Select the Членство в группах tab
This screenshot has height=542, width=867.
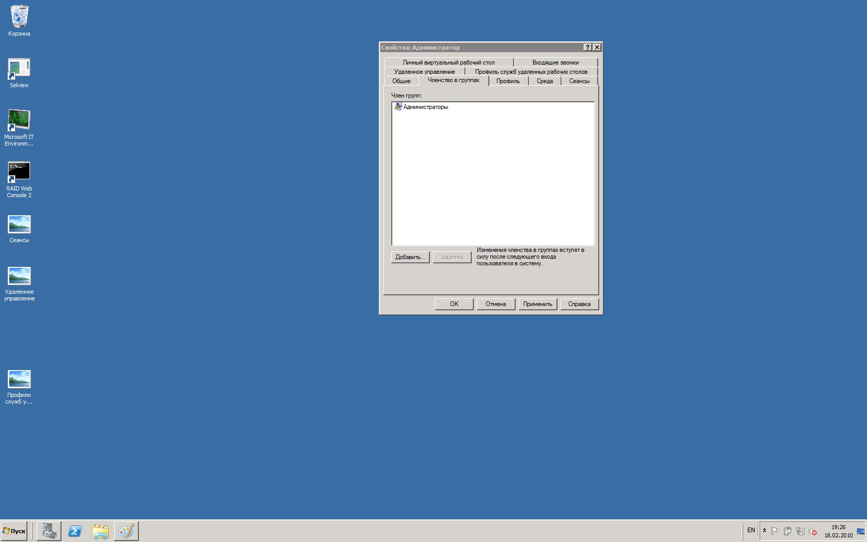pos(454,80)
